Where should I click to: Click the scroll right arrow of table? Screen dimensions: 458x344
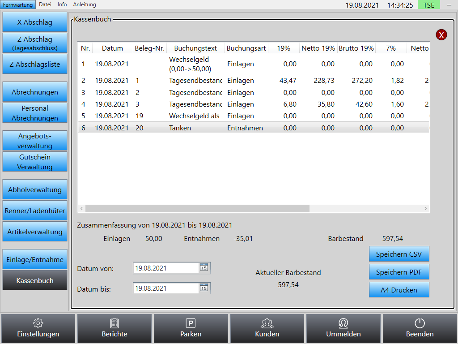426,208
